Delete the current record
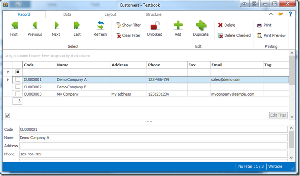The image size is (300, 176). click(x=227, y=25)
